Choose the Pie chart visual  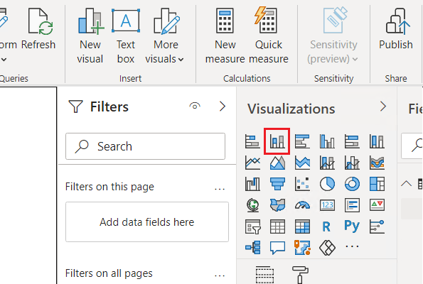point(327,184)
